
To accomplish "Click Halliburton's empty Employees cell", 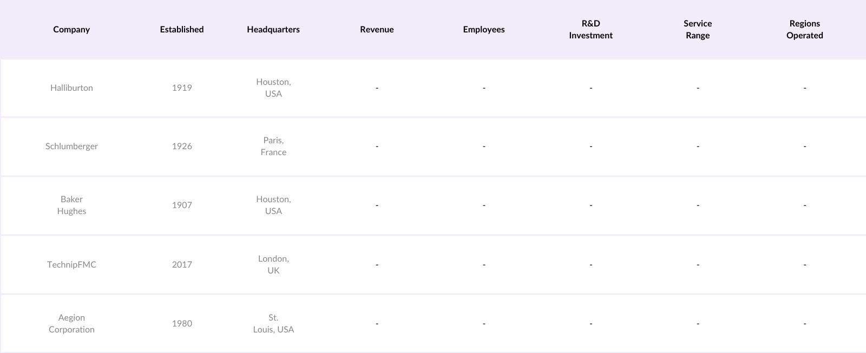I will pyautogui.click(x=484, y=88).
